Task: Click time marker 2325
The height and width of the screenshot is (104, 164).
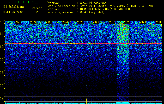Action: pos(80,22)
